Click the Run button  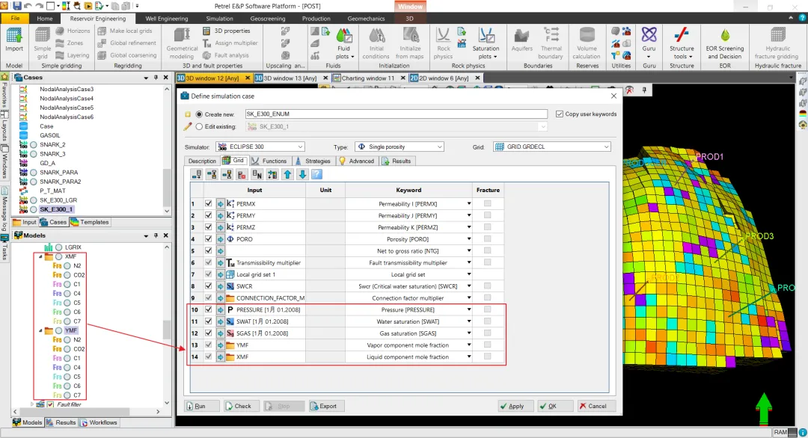pyautogui.click(x=202, y=406)
